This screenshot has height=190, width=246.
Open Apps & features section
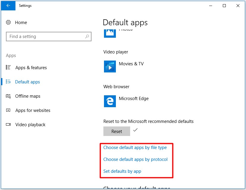[x=31, y=68]
